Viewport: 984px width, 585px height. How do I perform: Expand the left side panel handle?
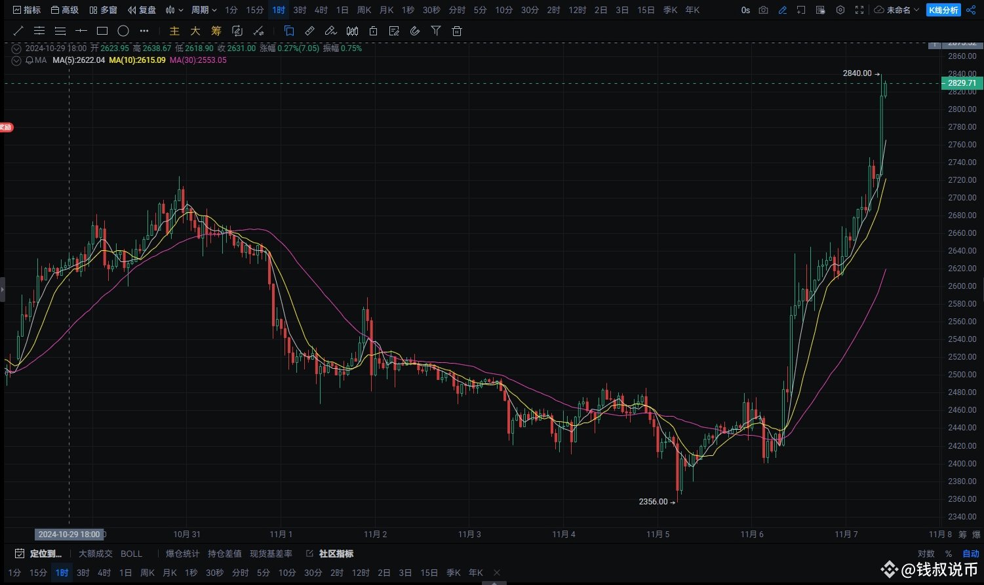pyautogui.click(x=2, y=289)
